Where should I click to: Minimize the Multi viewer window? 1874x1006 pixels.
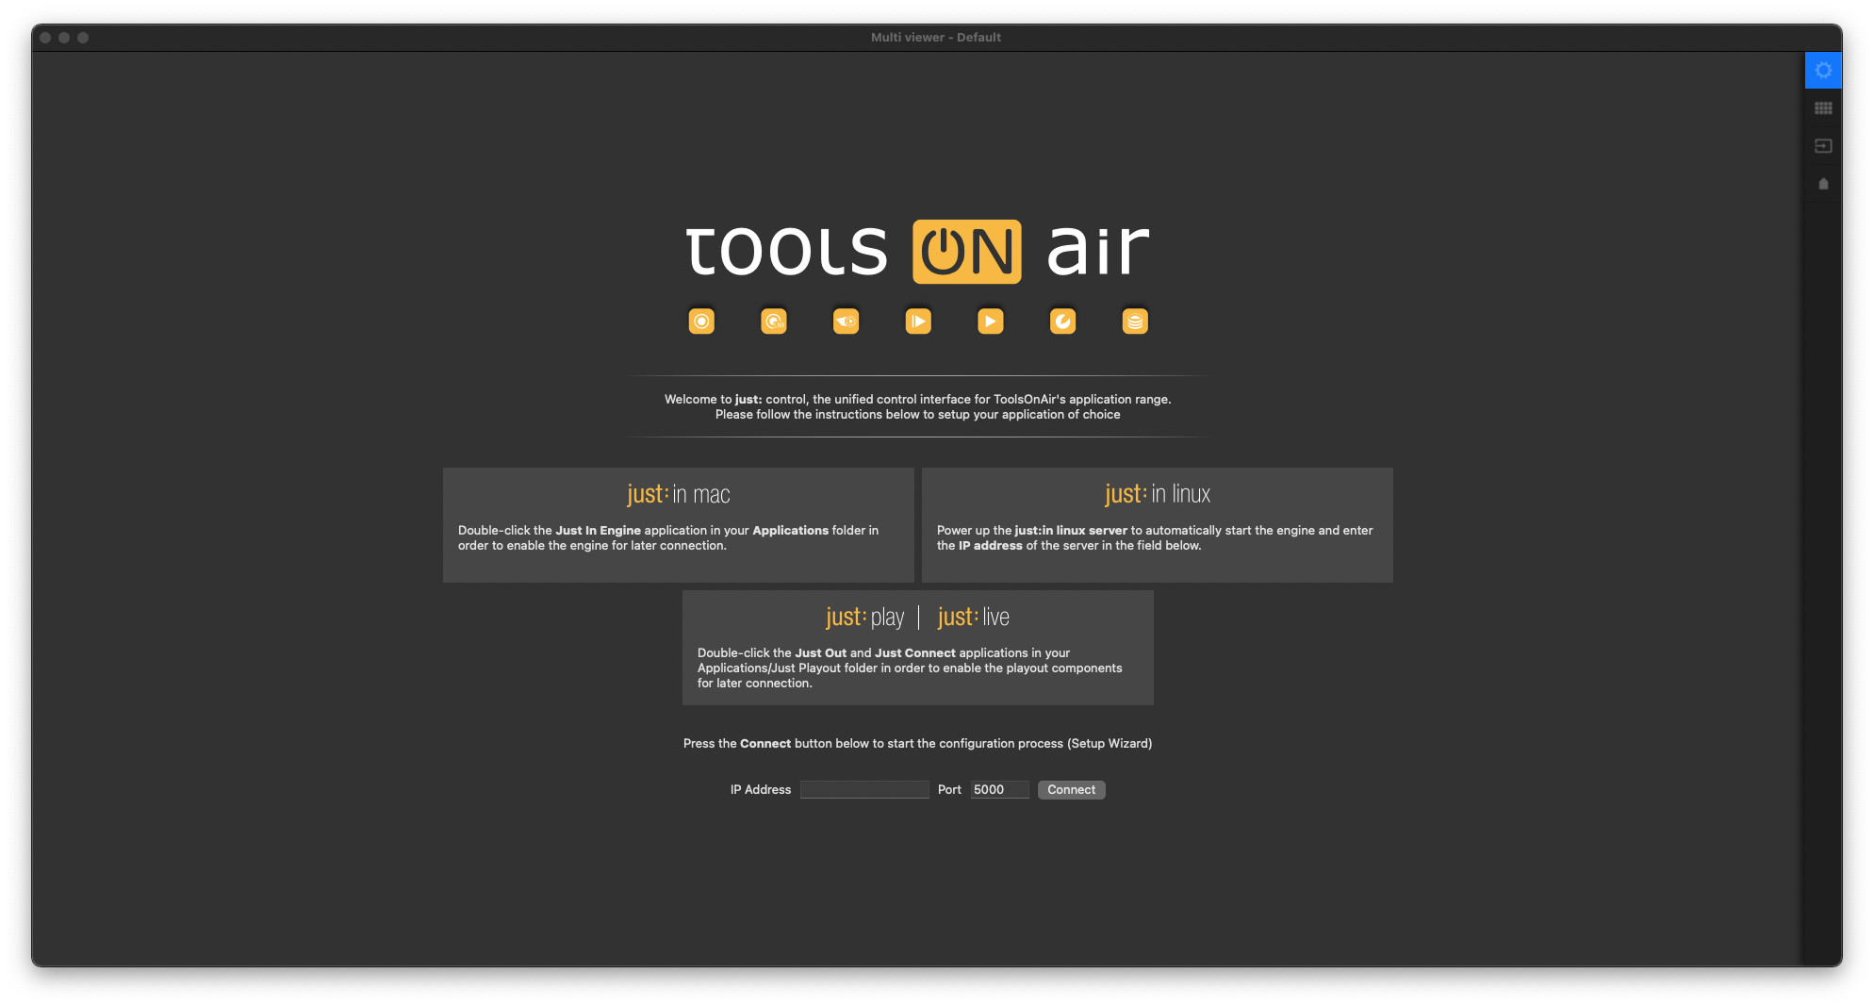coord(64,38)
